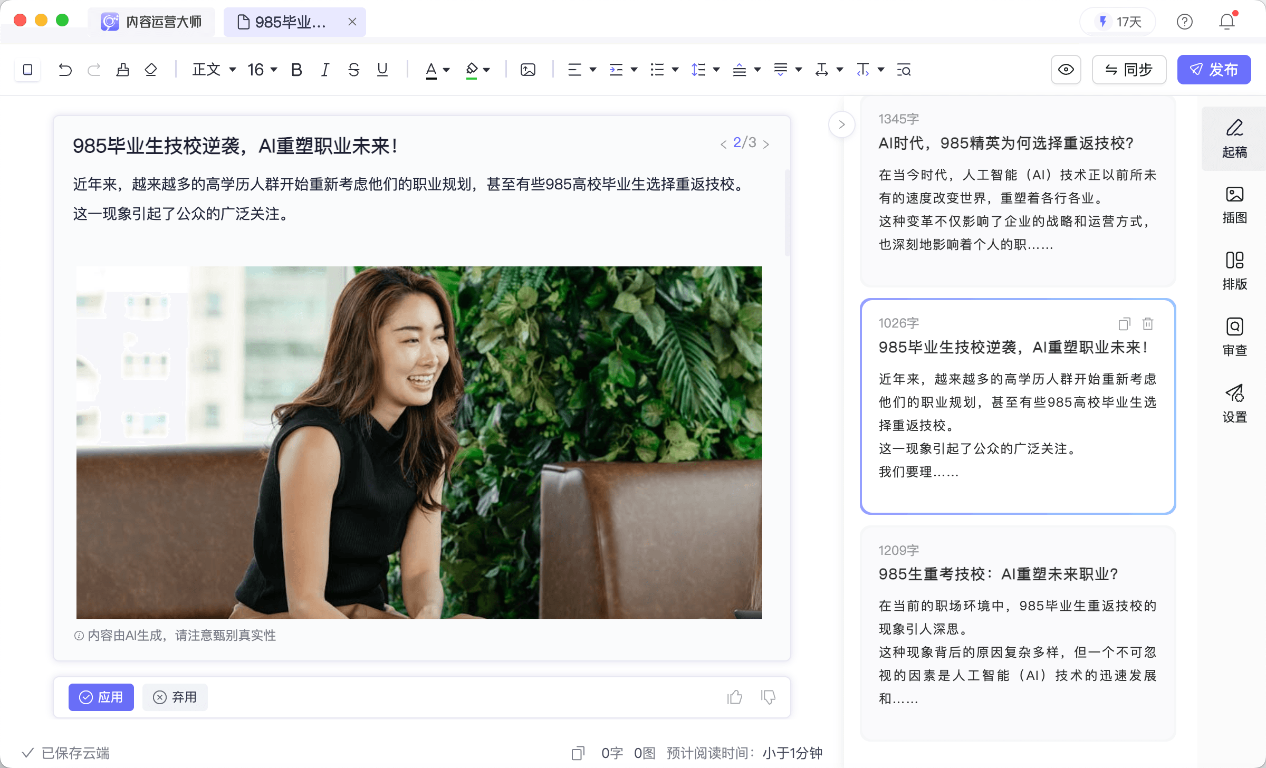Open the text highlight color picker

tap(486, 70)
